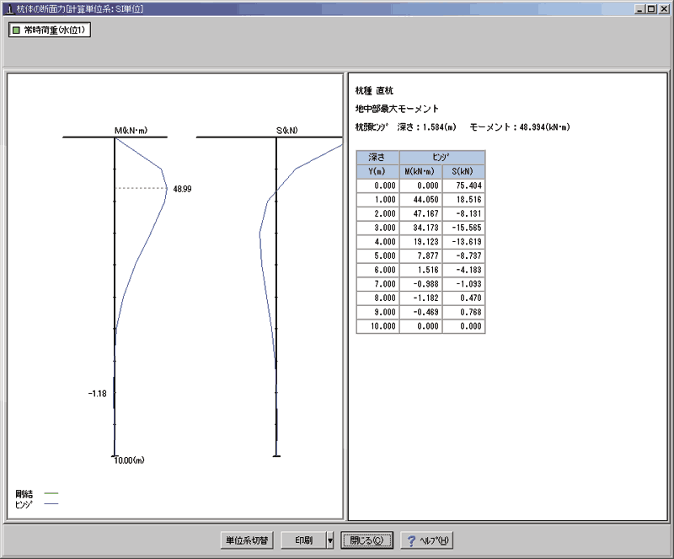Image resolution: width=674 pixels, height=559 pixels.
Task: Click the S(kN) column header in the table
Action: (463, 172)
